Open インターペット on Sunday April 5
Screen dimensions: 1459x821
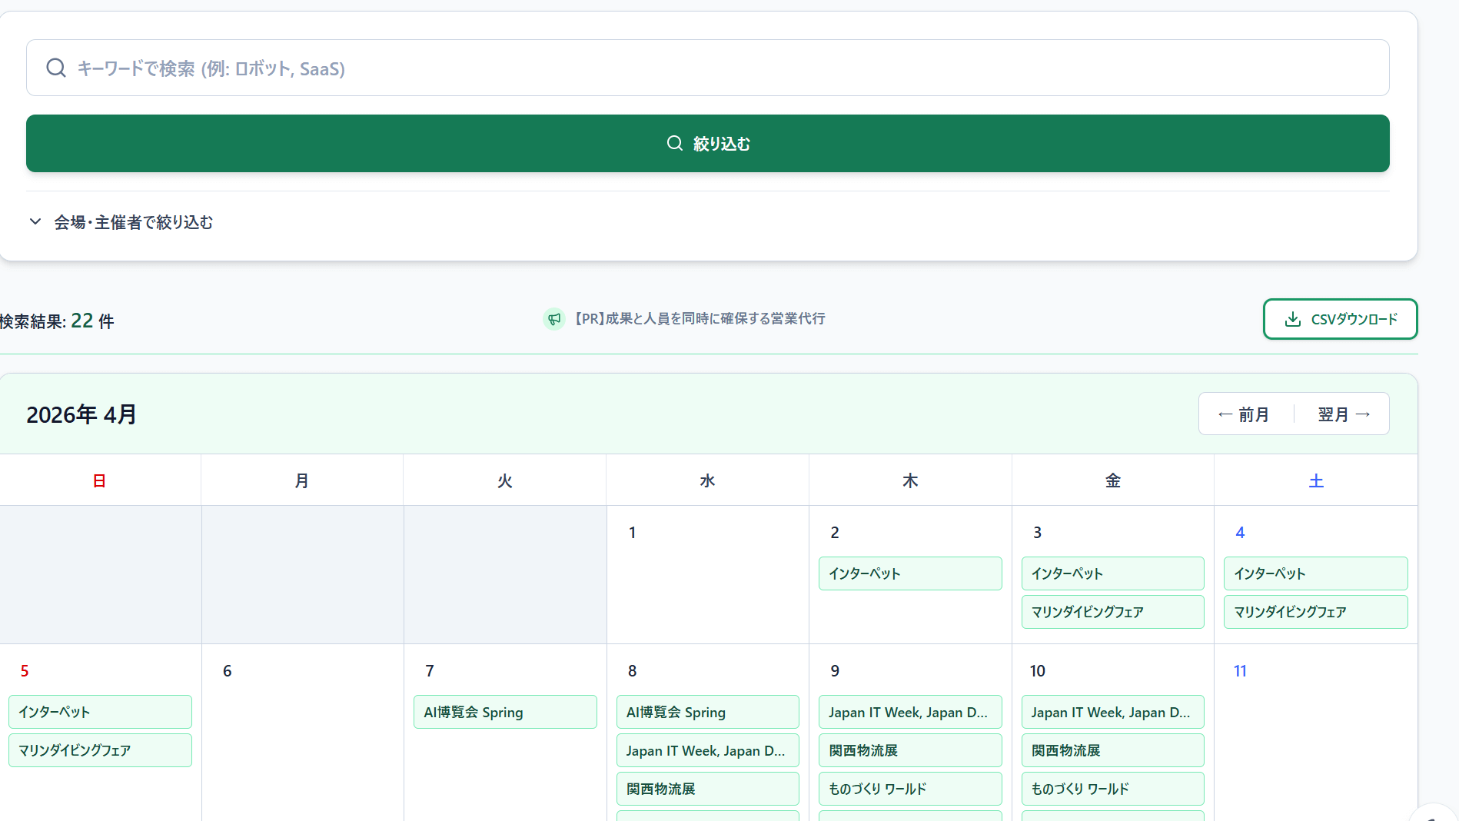tap(100, 712)
